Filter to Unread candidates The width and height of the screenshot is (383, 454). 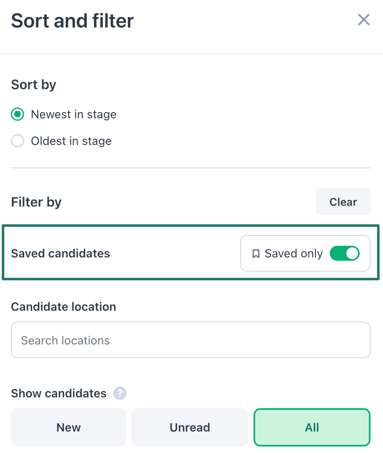pos(189,427)
